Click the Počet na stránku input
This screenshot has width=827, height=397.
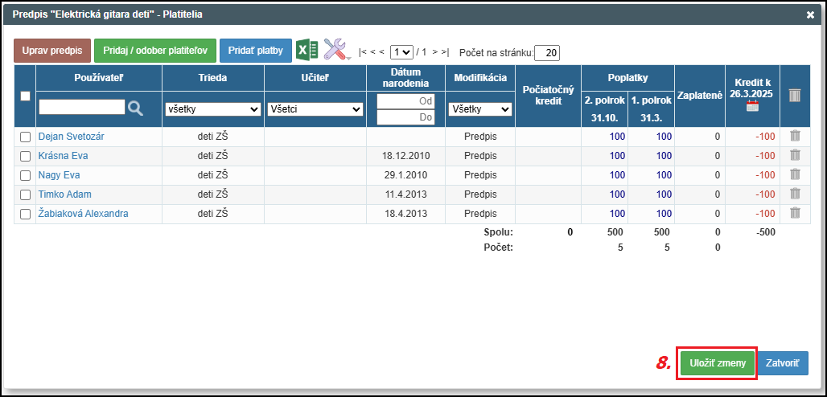[x=547, y=53]
